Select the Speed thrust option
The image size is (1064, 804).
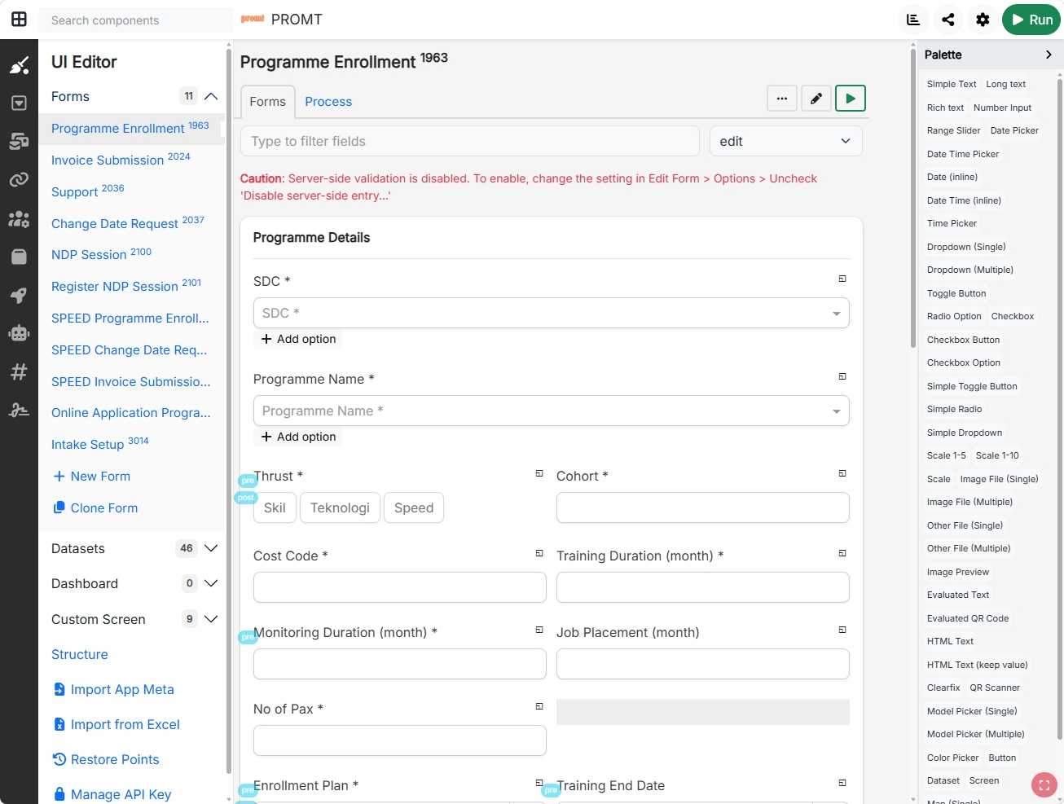414,507
